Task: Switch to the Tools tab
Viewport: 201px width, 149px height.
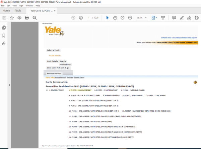Action: [18, 11]
